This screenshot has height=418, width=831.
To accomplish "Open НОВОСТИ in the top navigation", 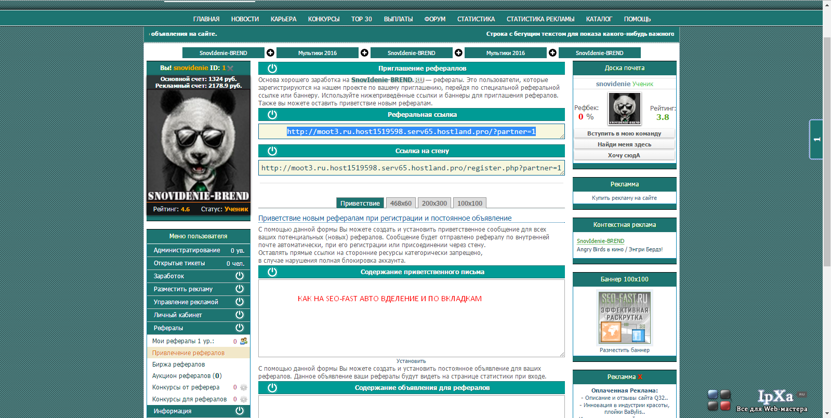I will coord(245,19).
